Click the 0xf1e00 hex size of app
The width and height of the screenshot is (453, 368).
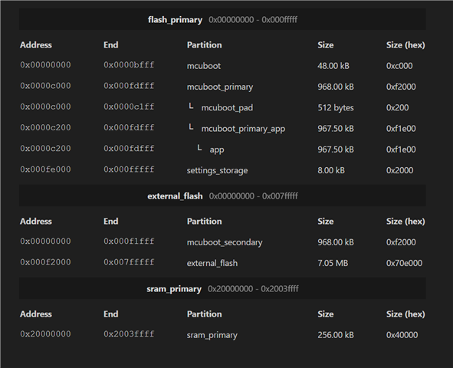click(401, 149)
